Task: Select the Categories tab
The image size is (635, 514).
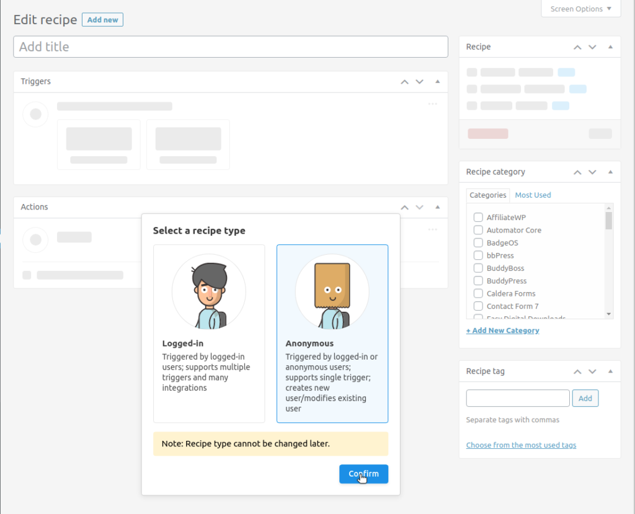Action: click(x=487, y=195)
